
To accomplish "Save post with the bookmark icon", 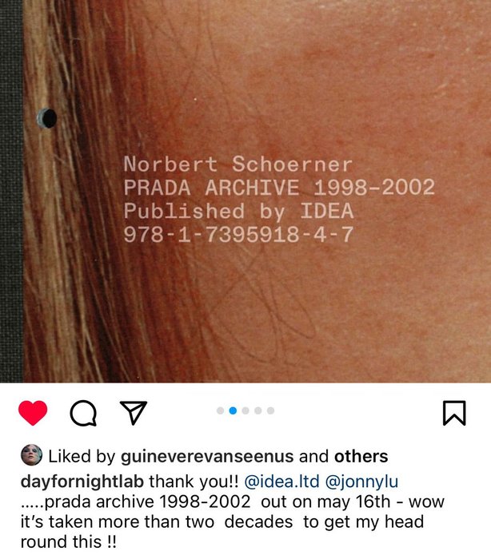I will pyautogui.click(x=454, y=413).
